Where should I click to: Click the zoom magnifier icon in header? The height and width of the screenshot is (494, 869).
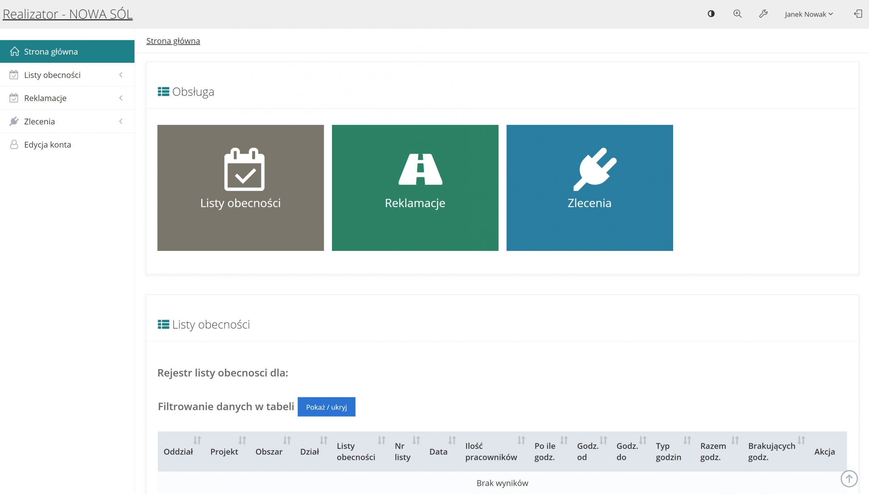[737, 14]
